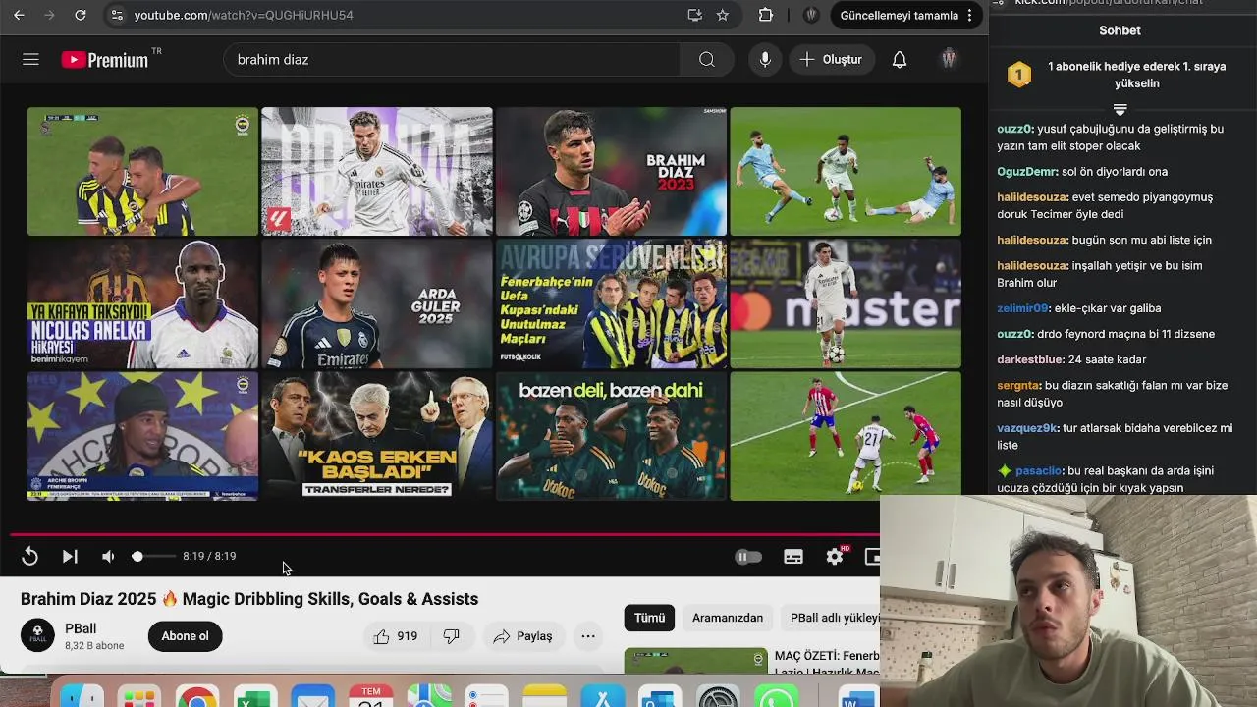
Task: Focus the search box containing brahim diaz
Action: click(x=452, y=60)
